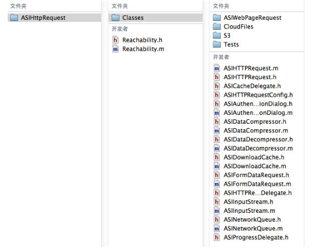Screen dimensions: 317x248
Task: Click the ASIProgressDelegate.h file icon
Action: pyautogui.click(x=216, y=238)
